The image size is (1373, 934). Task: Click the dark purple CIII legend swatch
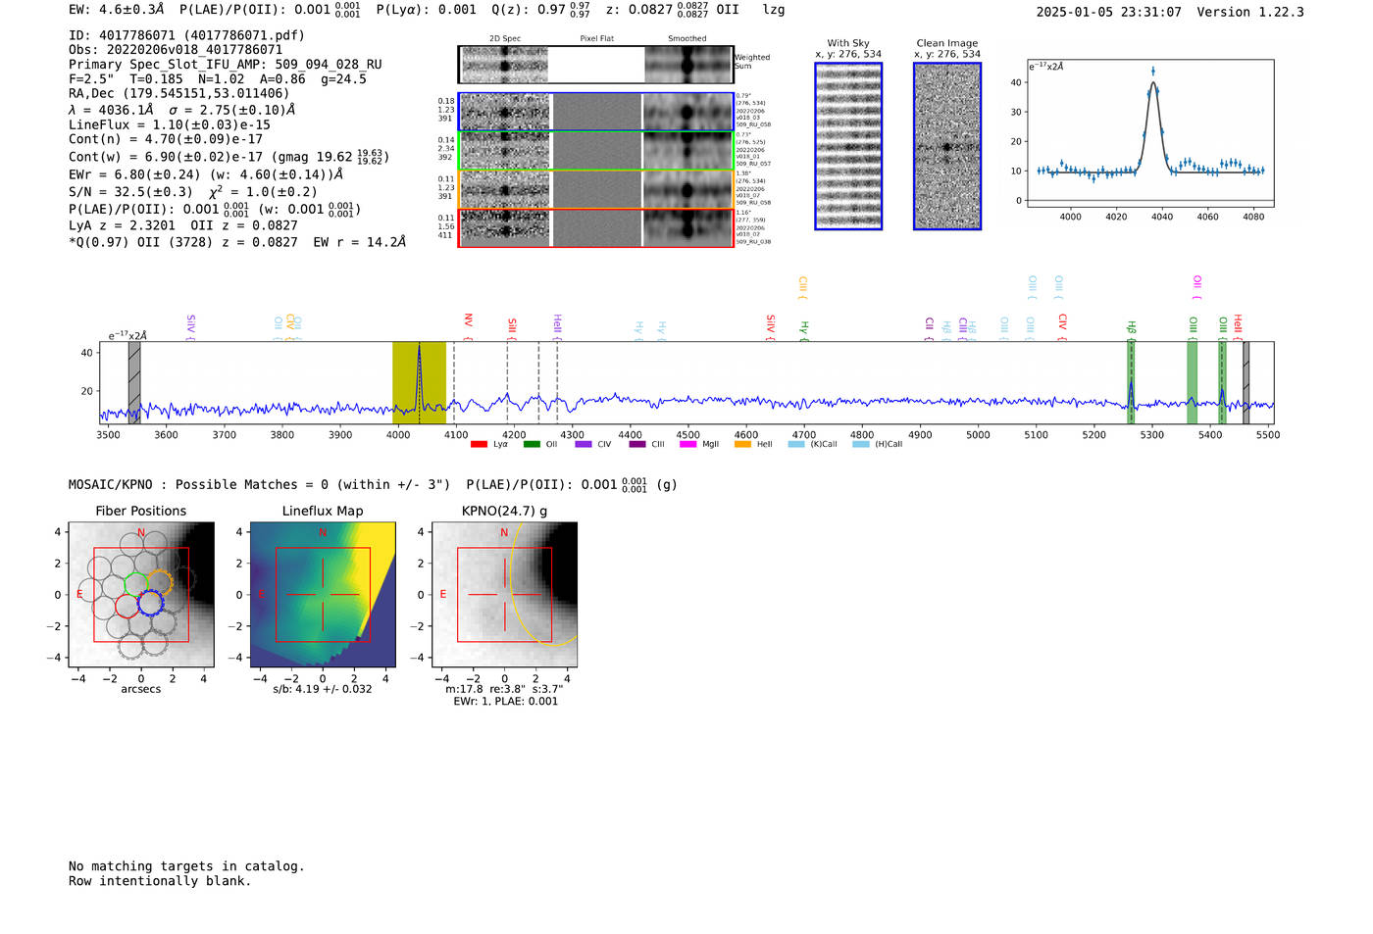(637, 444)
